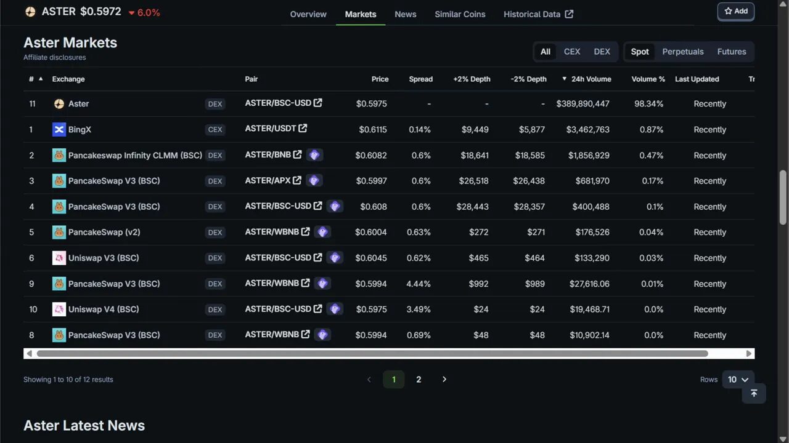Click the Add button in the top right

[x=735, y=11]
